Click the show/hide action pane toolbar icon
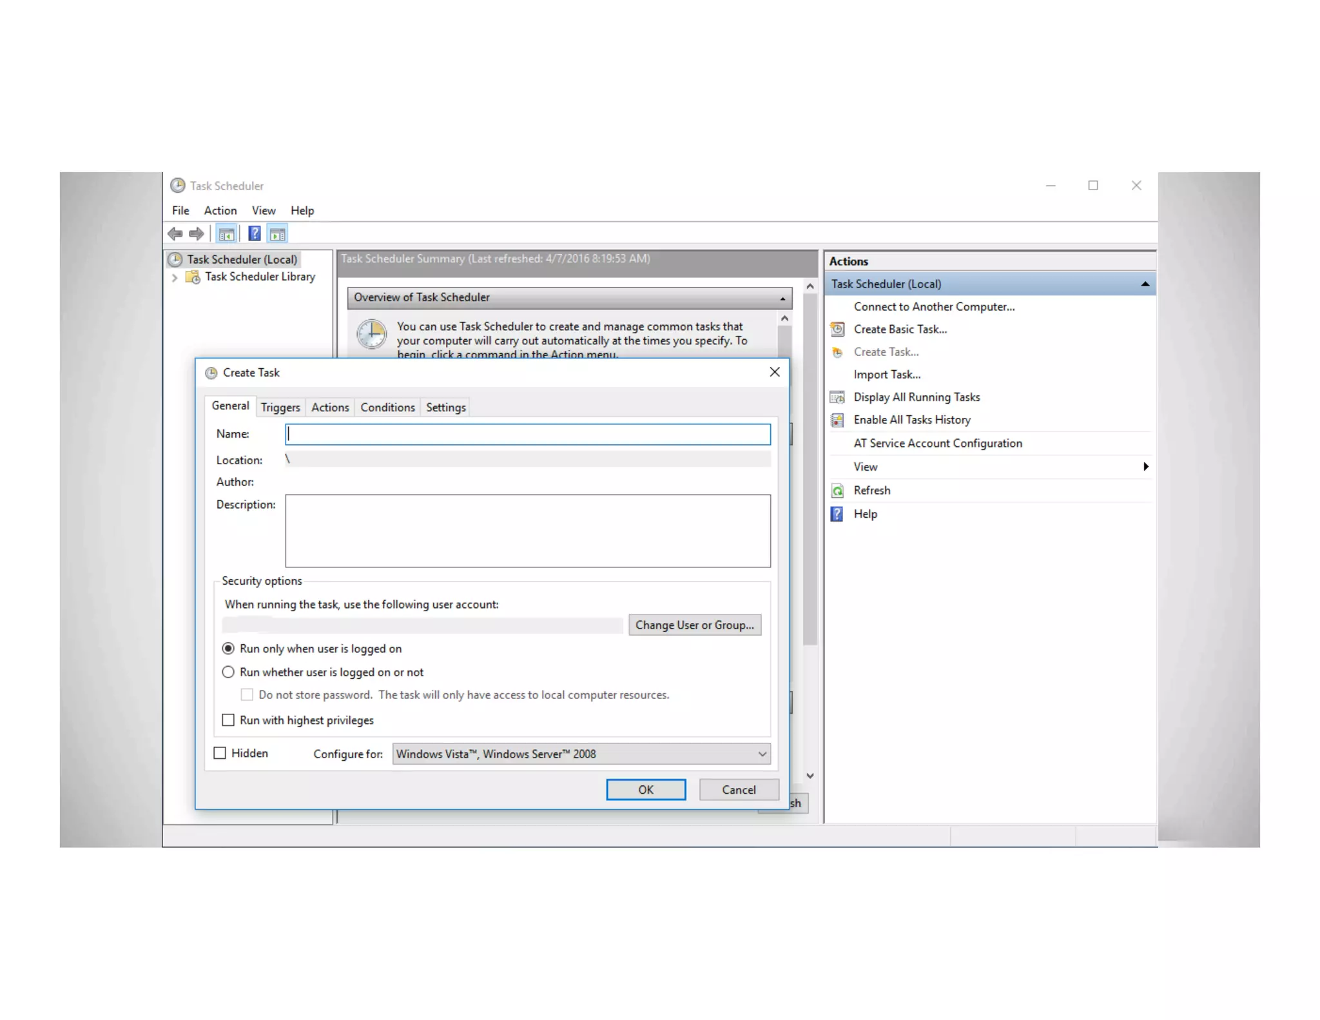This screenshot has height=1020, width=1320. click(x=278, y=234)
